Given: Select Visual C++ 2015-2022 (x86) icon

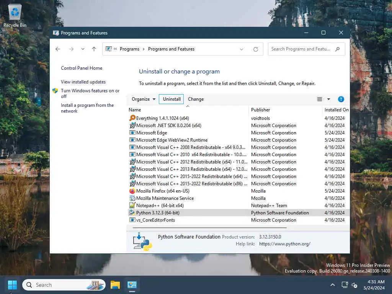Looking at the screenshot, I should coord(132,183).
